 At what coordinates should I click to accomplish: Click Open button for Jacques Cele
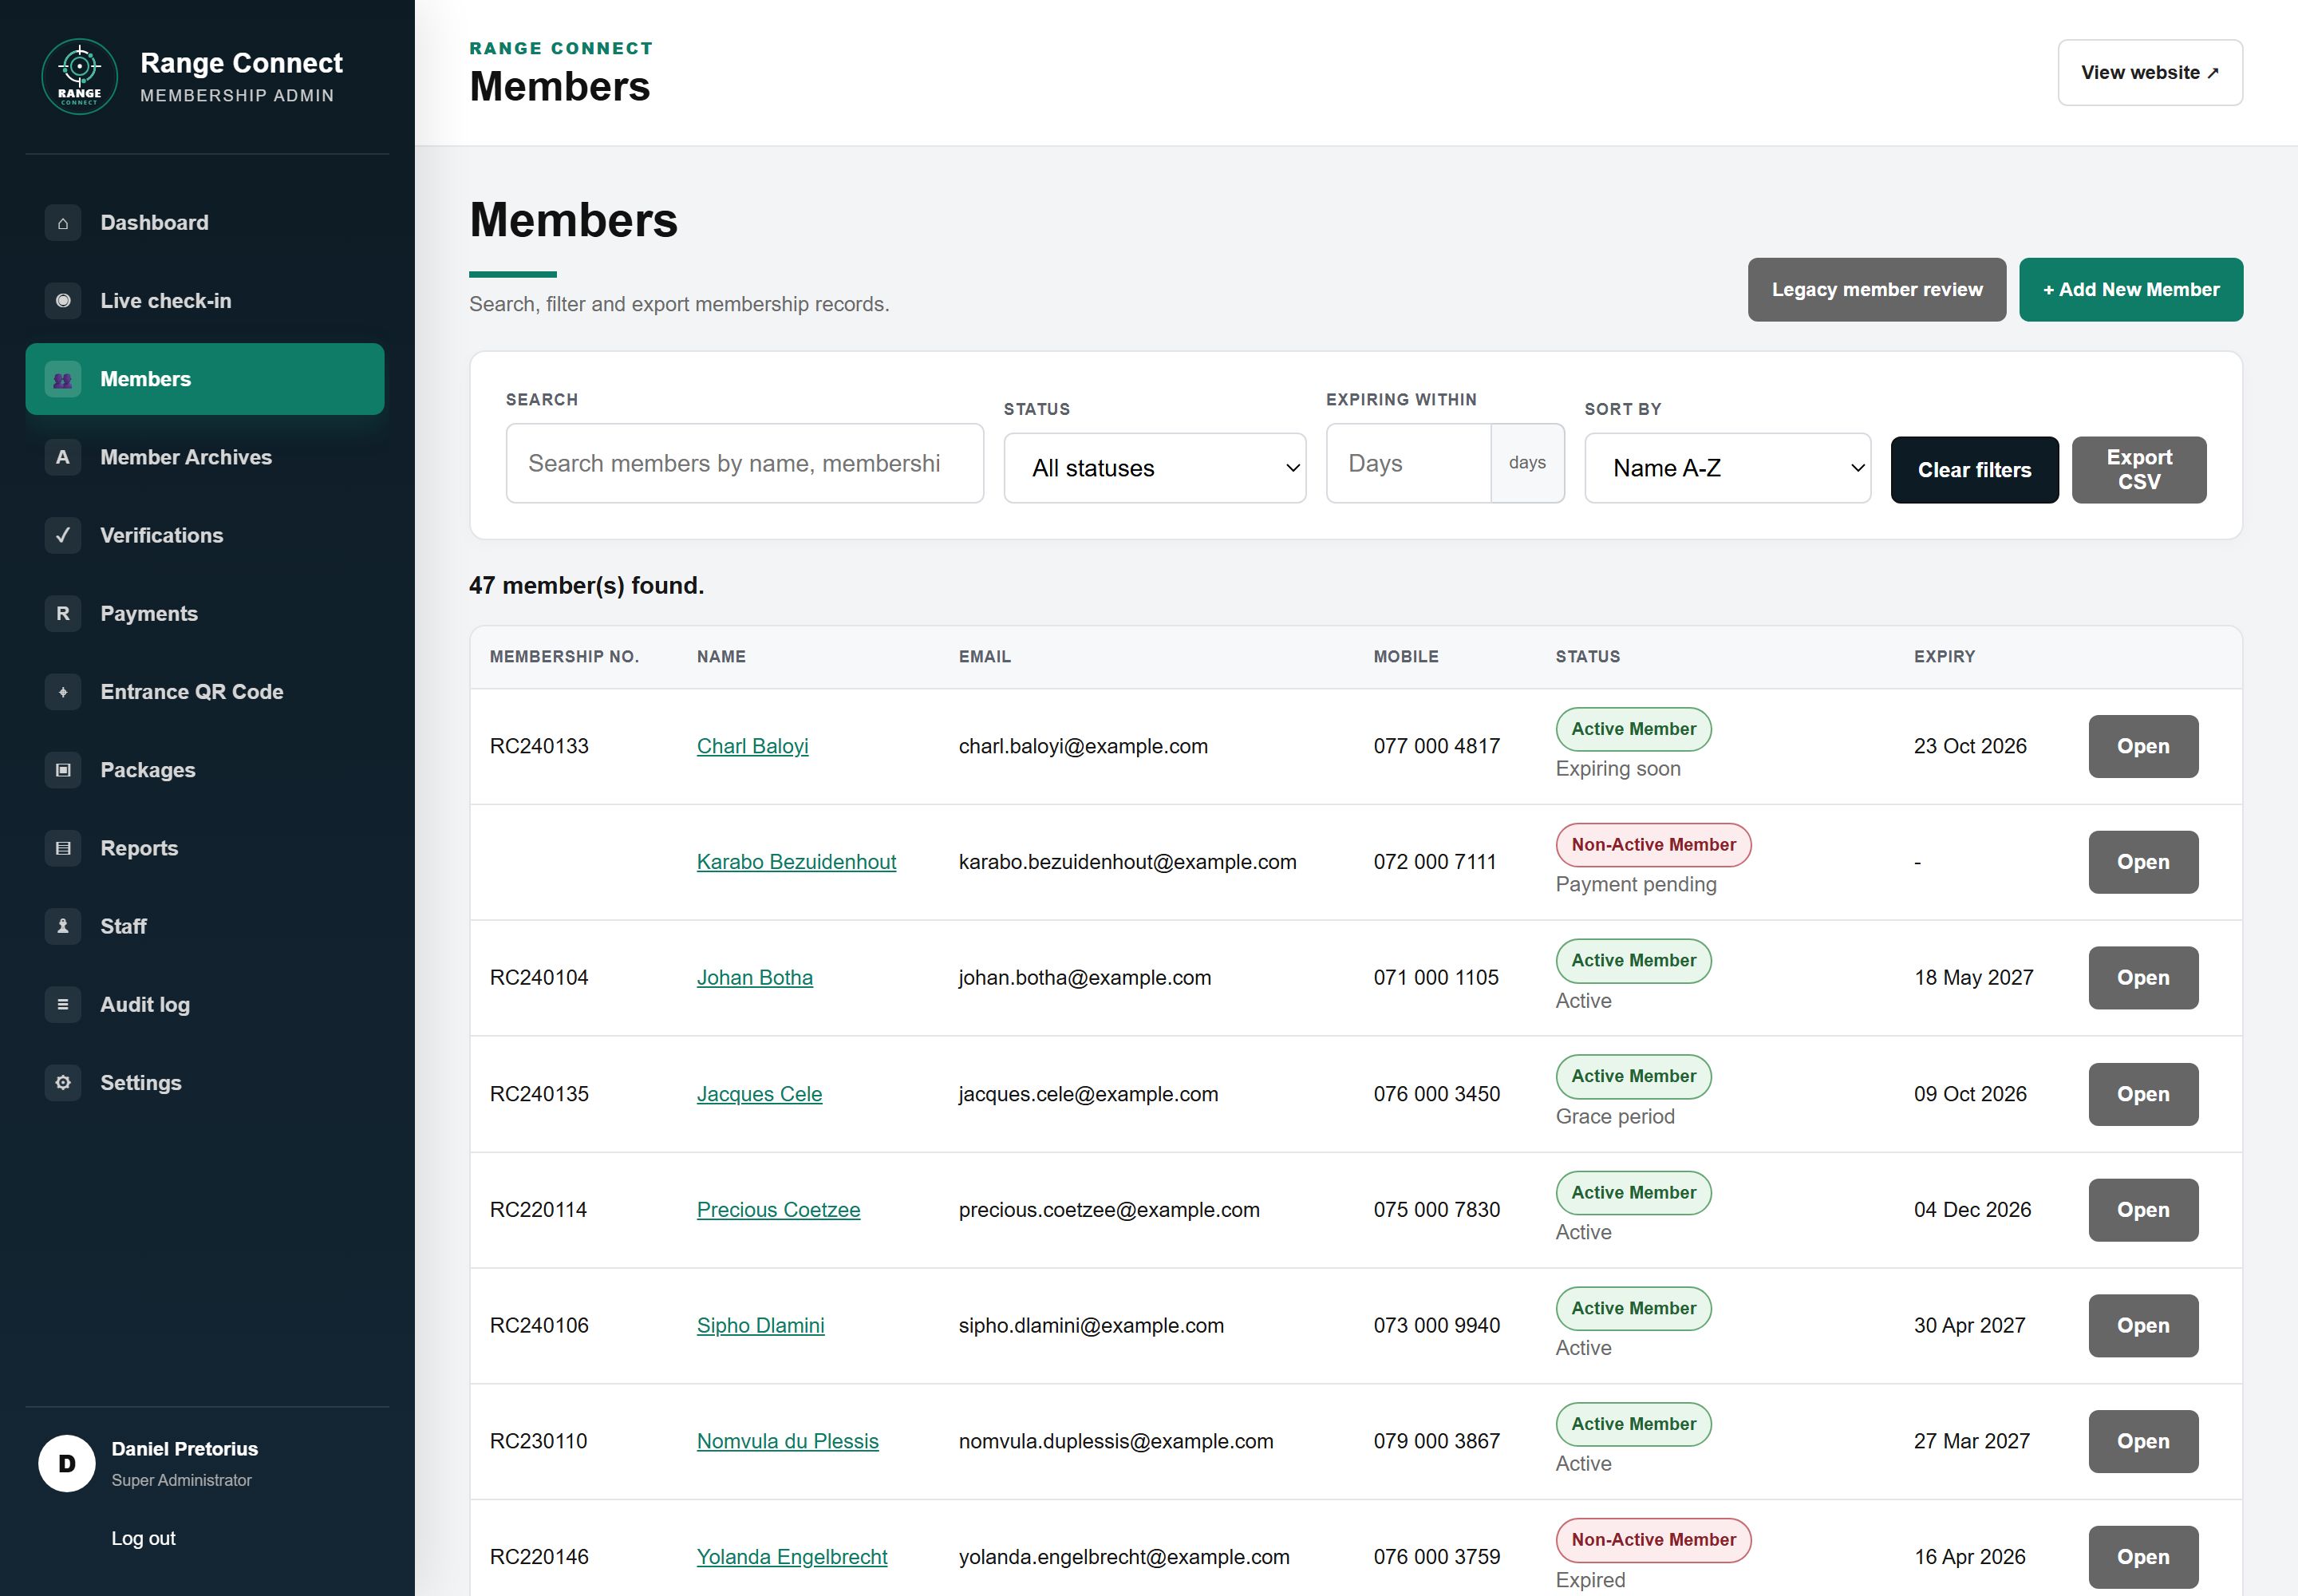pos(2142,1094)
